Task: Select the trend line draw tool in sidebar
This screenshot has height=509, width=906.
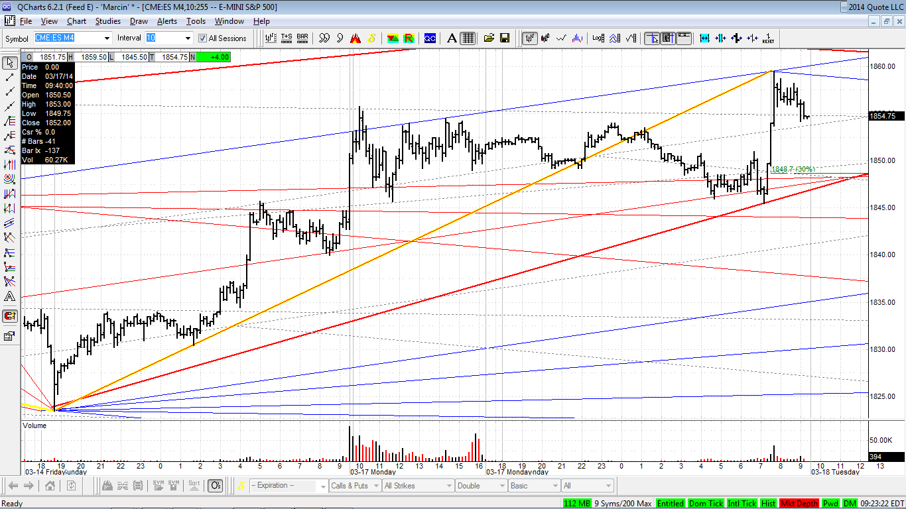Action: [10, 78]
